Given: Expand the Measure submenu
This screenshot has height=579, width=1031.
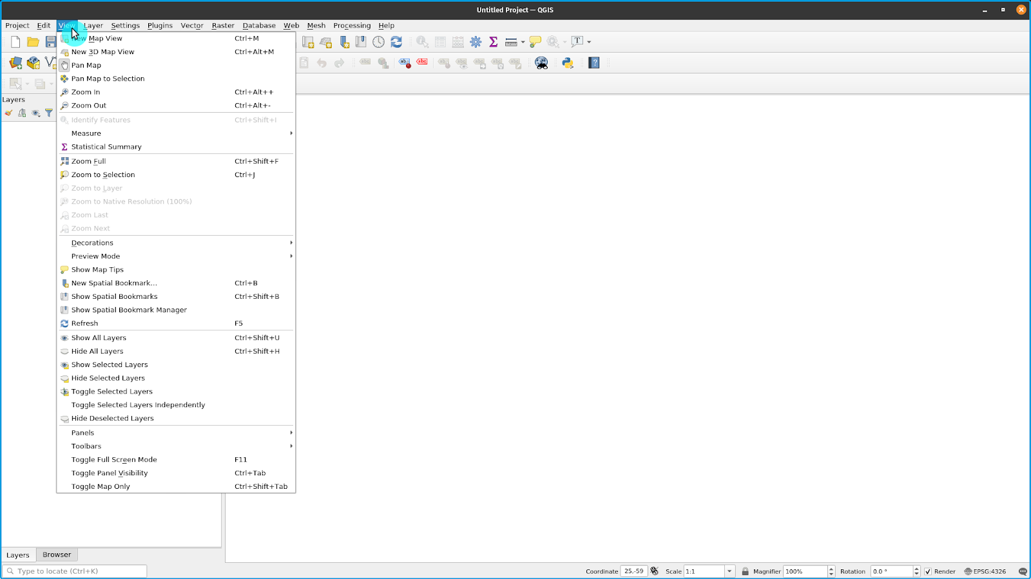Looking at the screenshot, I should point(176,133).
